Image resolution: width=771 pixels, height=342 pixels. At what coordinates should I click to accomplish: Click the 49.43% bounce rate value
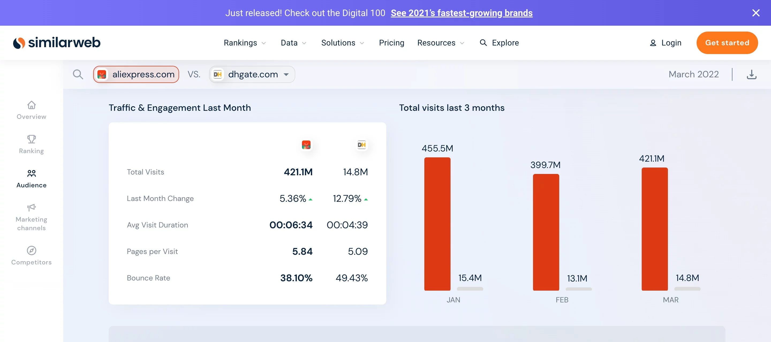(x=352, y=278)
